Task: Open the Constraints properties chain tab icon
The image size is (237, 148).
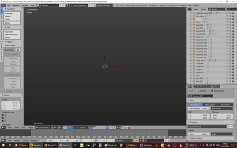Action: click(210, 86)
